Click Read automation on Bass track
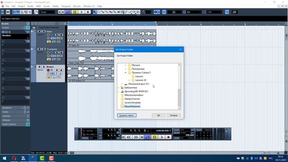 [x=57, y=35]
